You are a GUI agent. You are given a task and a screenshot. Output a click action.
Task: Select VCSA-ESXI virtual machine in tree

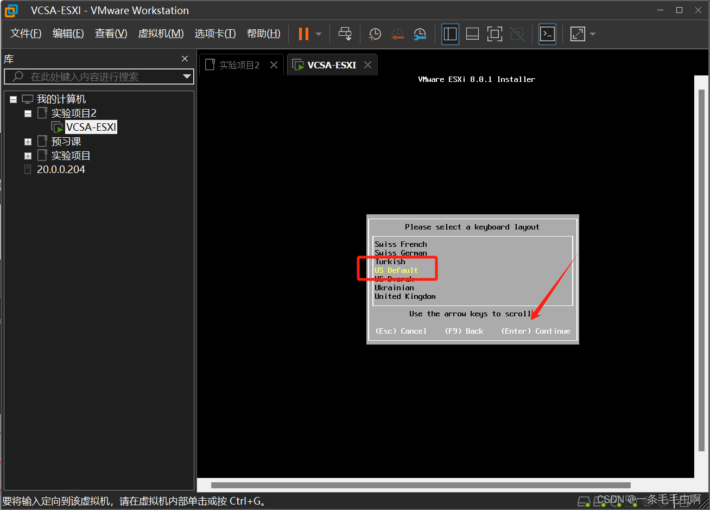91,127
